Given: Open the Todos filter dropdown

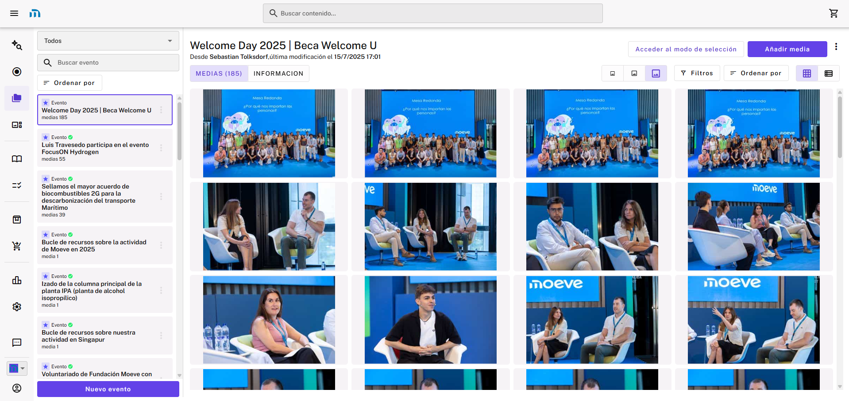Looking at the screenshot, I should (108, 41).
